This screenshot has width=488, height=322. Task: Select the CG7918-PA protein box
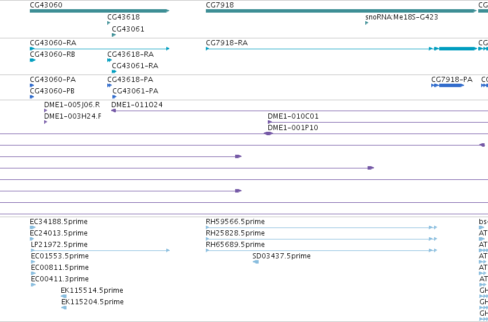pos(447,85)
